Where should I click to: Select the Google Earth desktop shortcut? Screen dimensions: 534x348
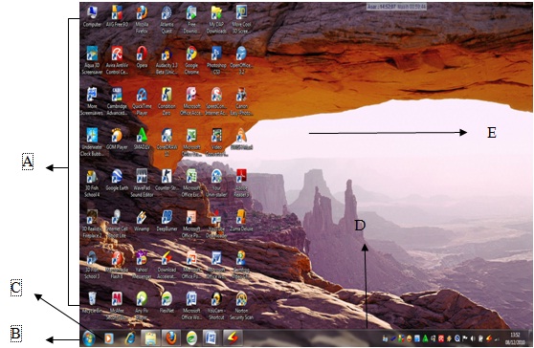[x=117, y=180]
